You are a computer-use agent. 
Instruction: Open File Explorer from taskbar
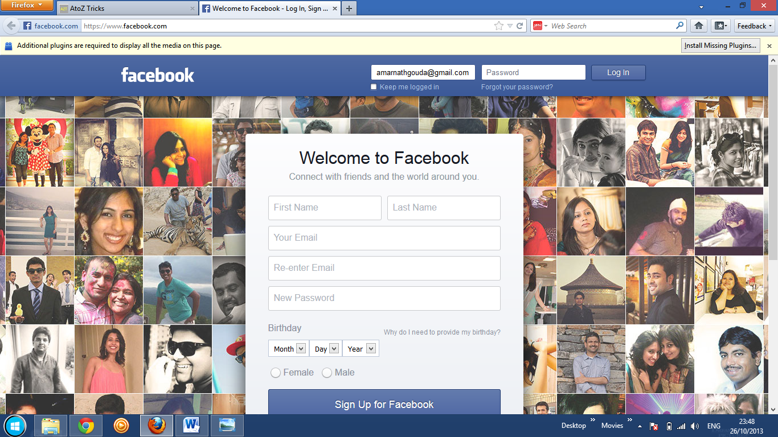[51, 426]
